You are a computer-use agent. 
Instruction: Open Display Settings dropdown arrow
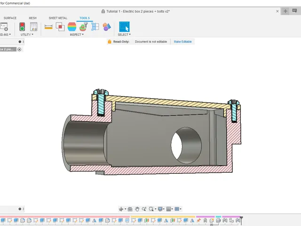pyautogui.click(x=164, y=209)
